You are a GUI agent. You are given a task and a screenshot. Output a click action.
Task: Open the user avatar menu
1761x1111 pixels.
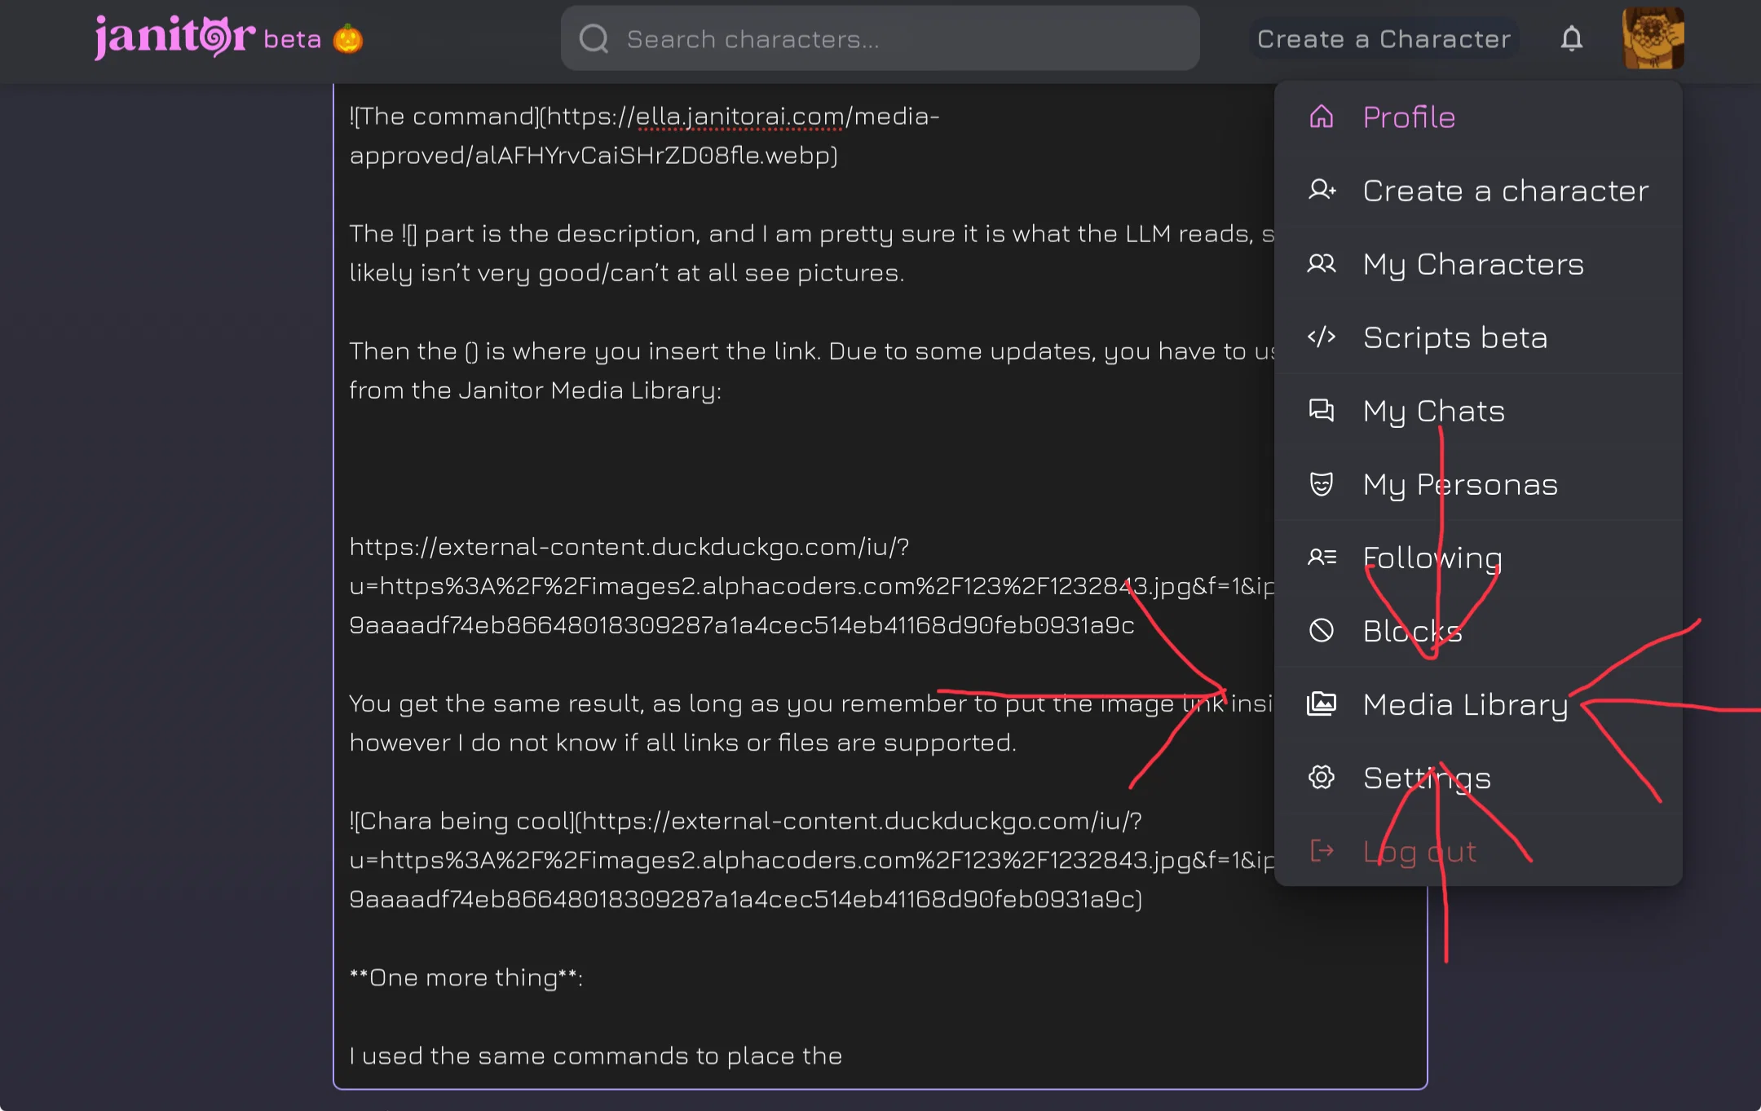click(1653, 38)
